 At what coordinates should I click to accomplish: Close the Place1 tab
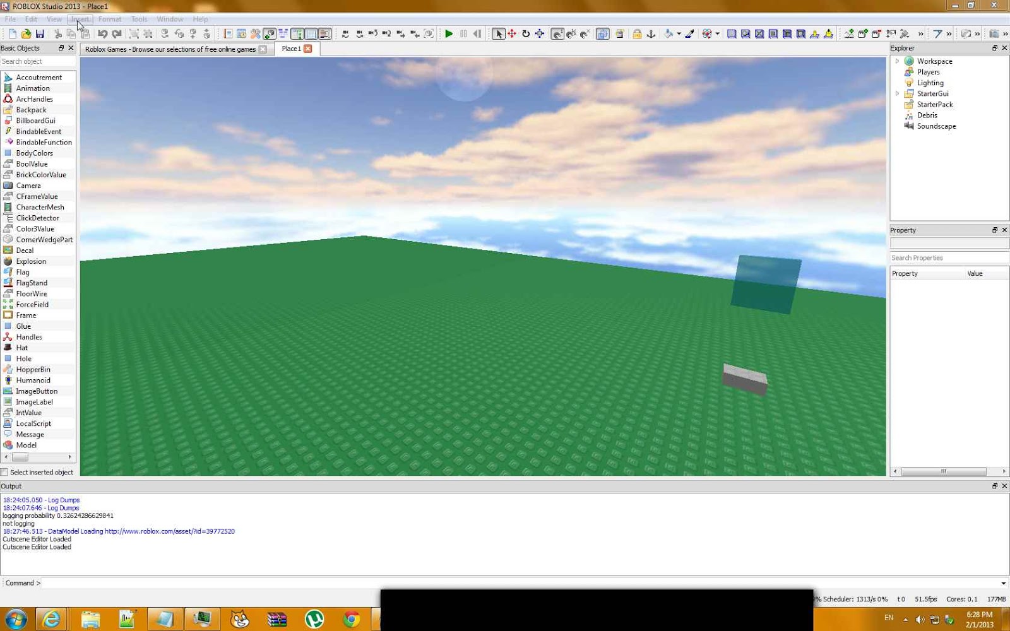tap(308, 49)
